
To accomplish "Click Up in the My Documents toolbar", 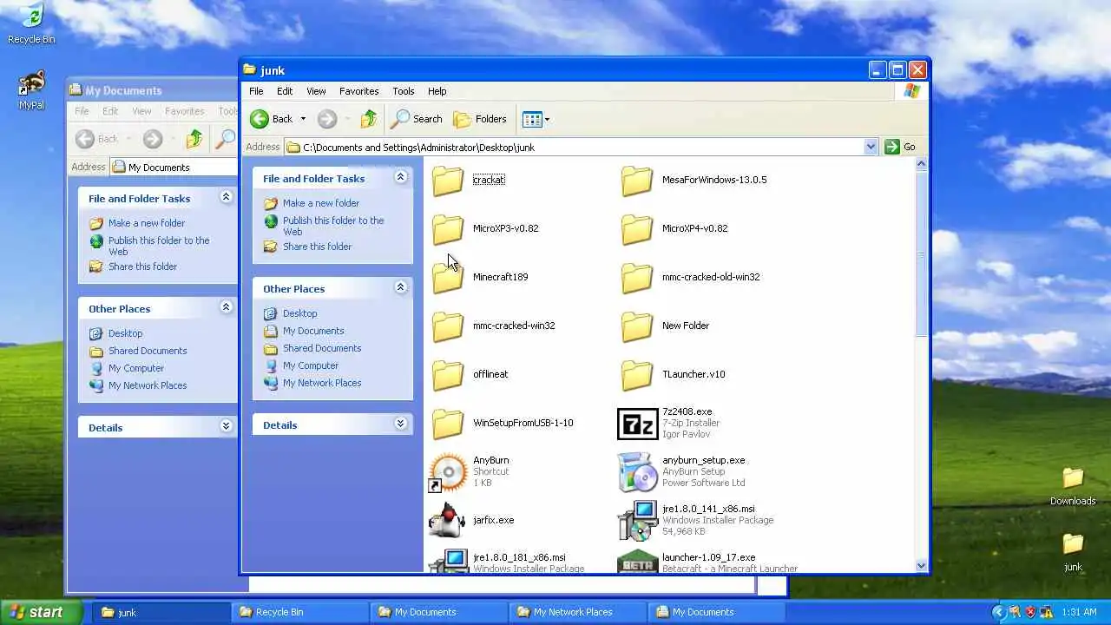I will 194,139.
